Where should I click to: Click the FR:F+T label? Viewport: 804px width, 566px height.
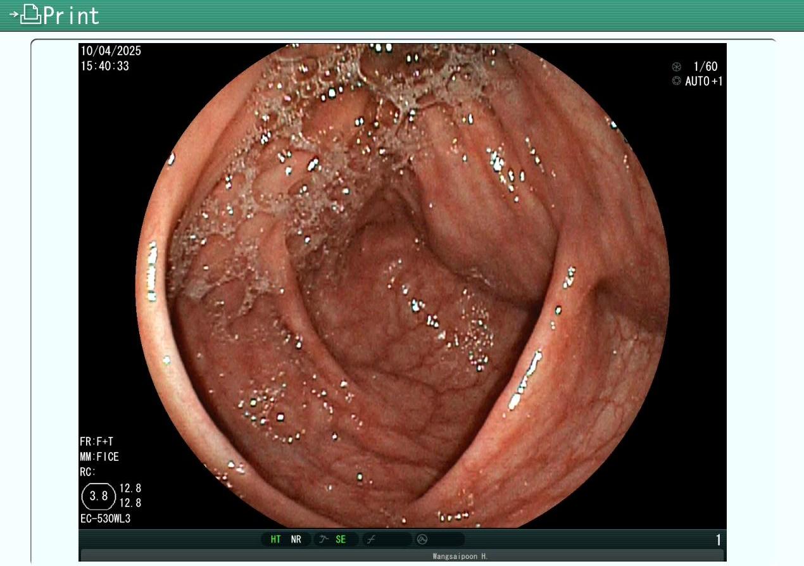97,442
